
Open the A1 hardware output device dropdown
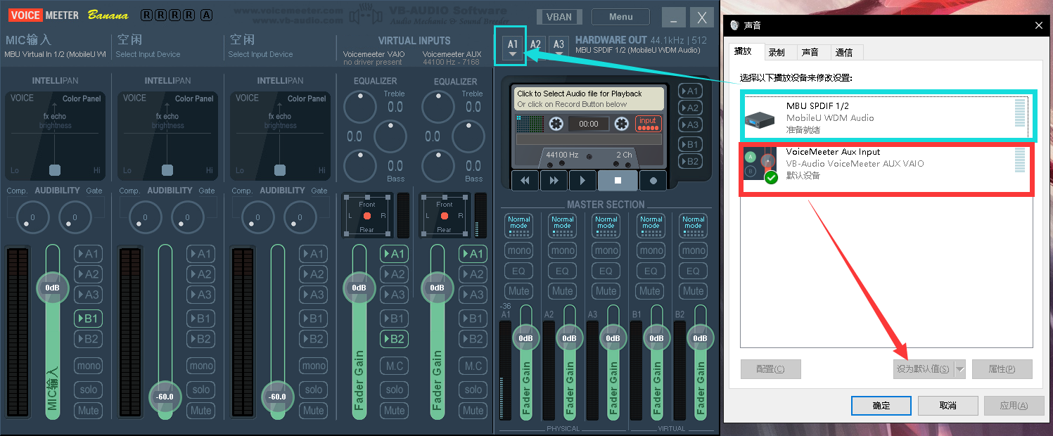pos(513,47)
